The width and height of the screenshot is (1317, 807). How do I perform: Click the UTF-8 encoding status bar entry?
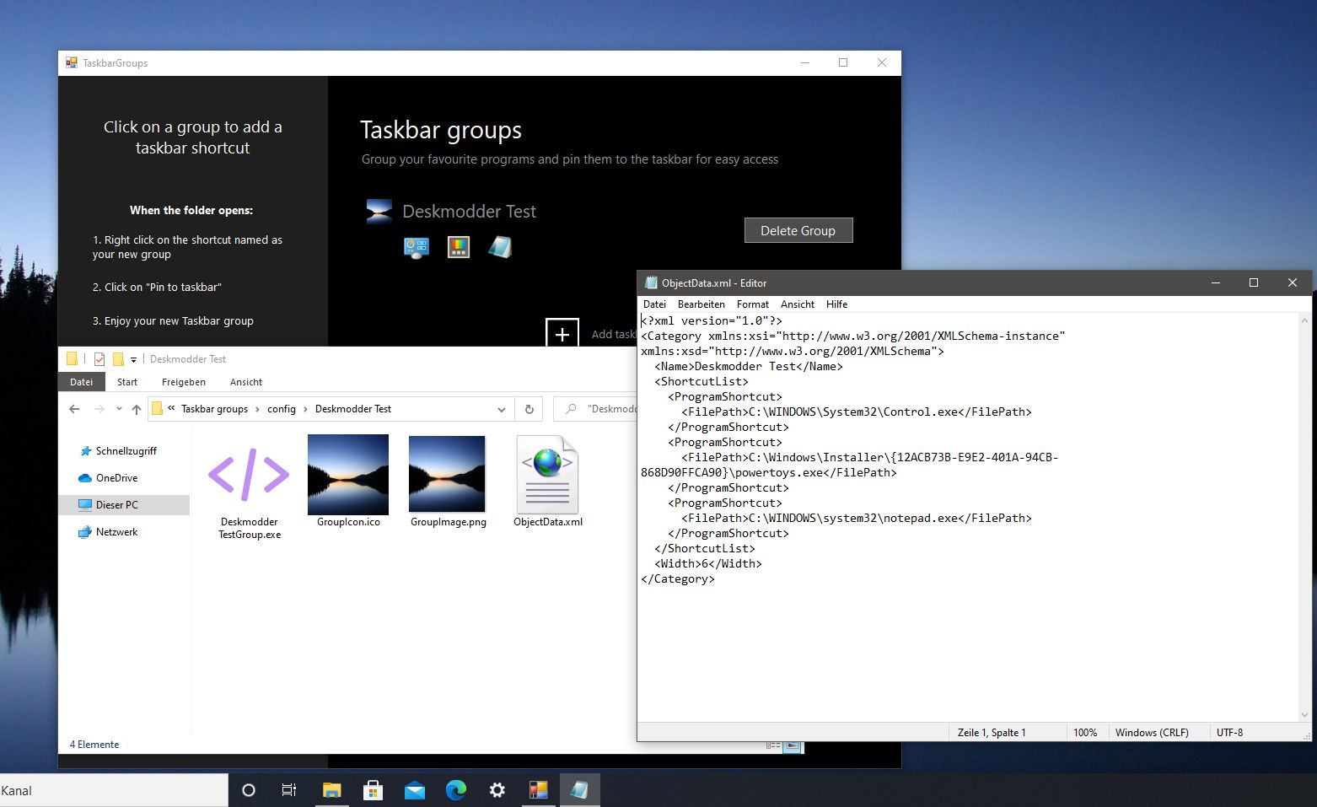click(1229, 733)
